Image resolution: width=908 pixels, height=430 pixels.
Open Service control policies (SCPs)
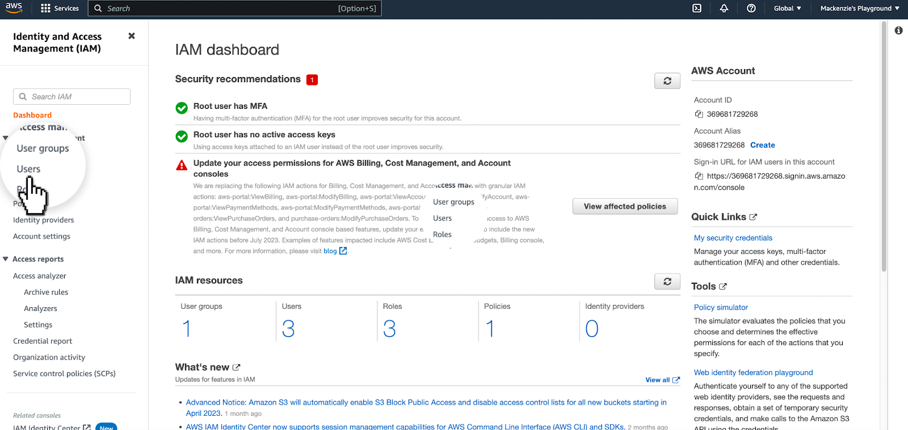click(x=64, y=374)
